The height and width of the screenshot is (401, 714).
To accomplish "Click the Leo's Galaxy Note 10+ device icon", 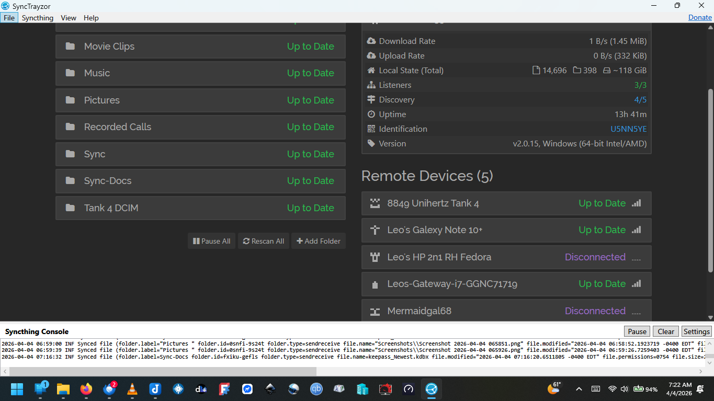I will click(x=375, y=230).
